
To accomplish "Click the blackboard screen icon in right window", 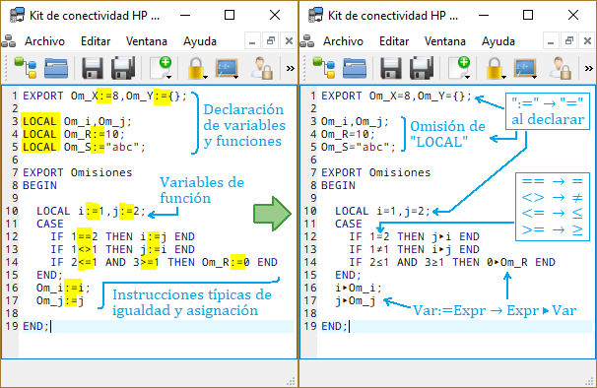I will pos(525,68).
